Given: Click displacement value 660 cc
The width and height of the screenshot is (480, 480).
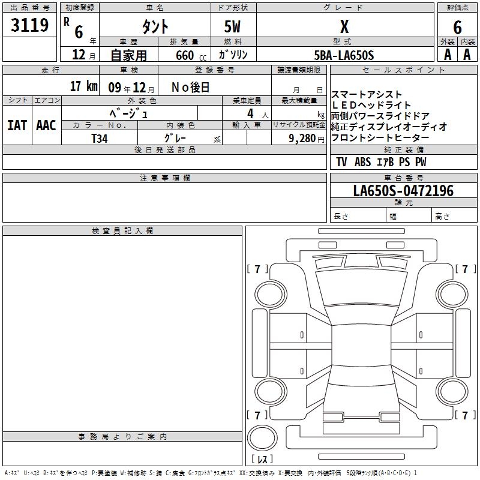Looking at the screenshot, I should 191,55.
